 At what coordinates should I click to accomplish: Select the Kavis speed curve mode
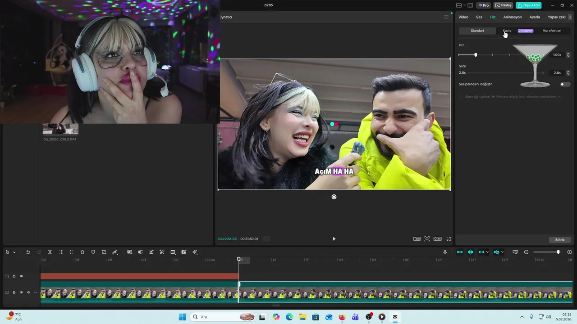[x=507, y=31]
